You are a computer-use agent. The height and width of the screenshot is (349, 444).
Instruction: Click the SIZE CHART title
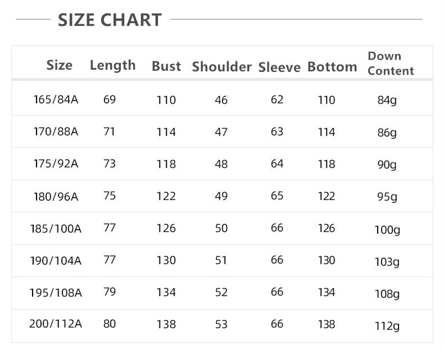pyautogui.click(x=110, y=20)
